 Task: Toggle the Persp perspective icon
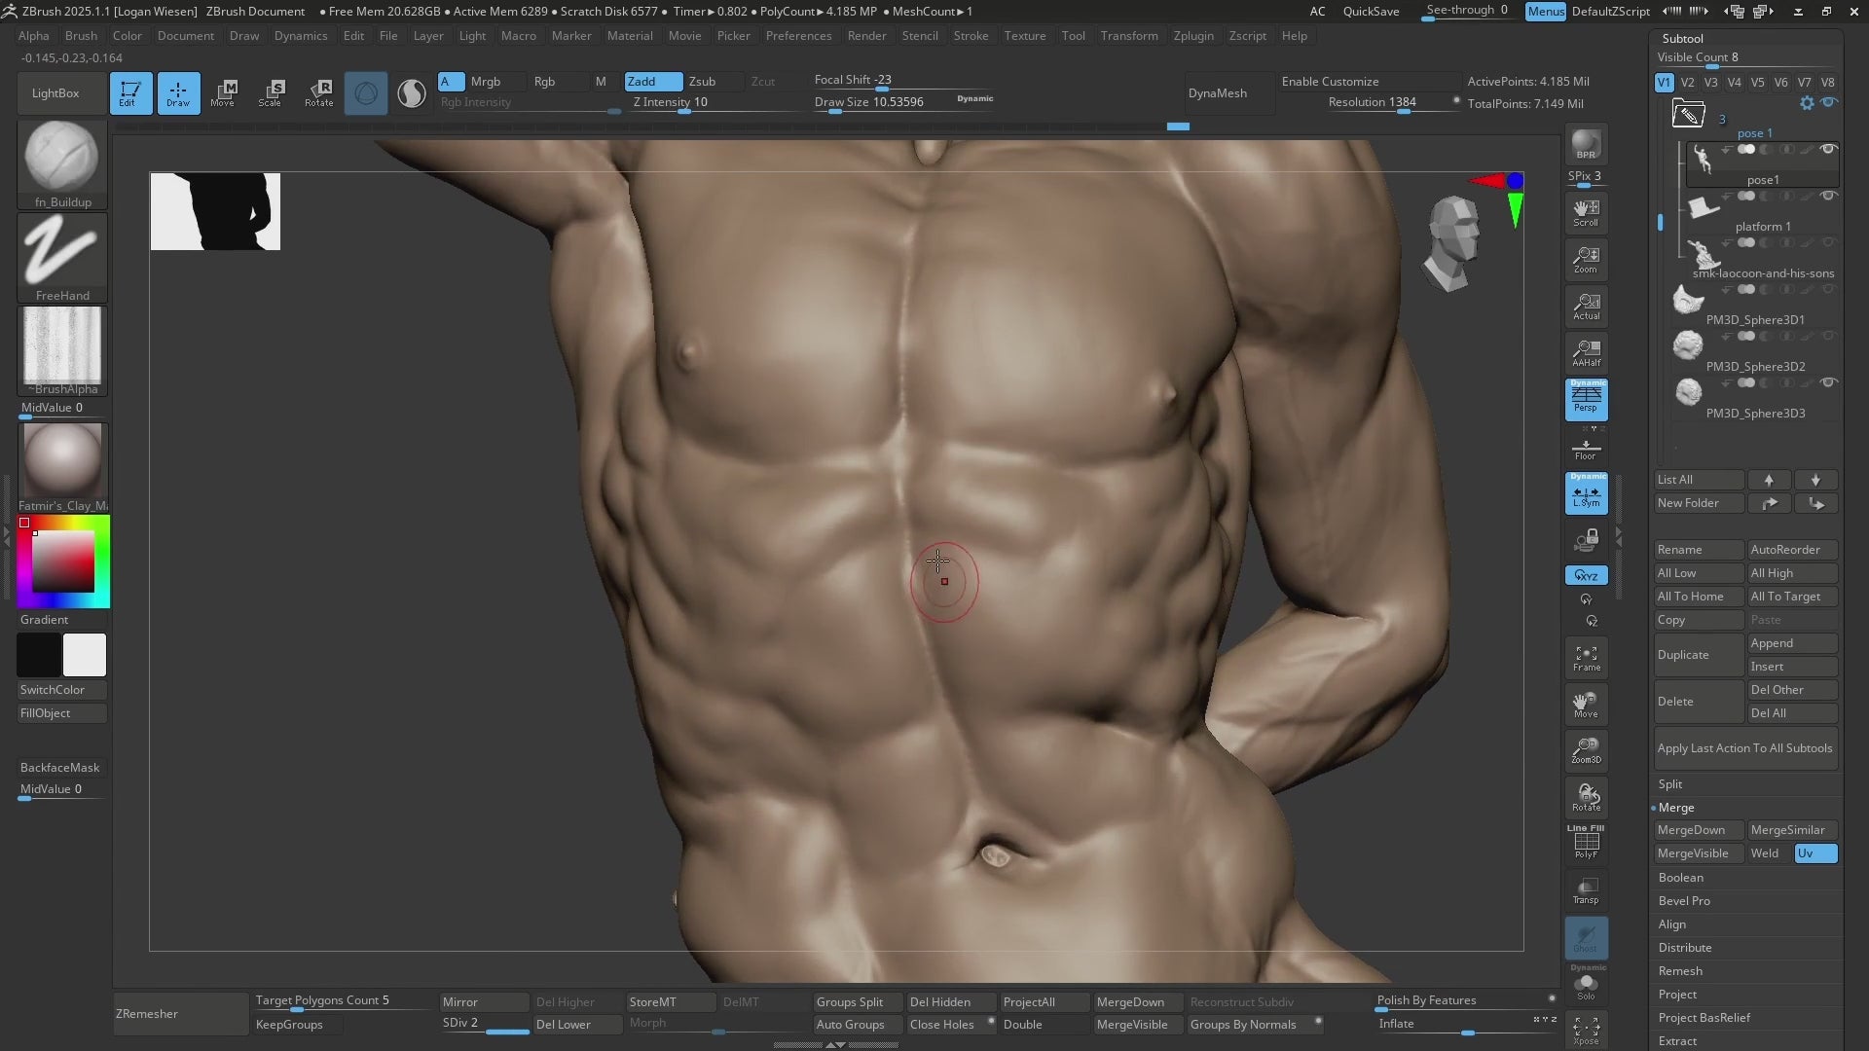[1586, 399]
